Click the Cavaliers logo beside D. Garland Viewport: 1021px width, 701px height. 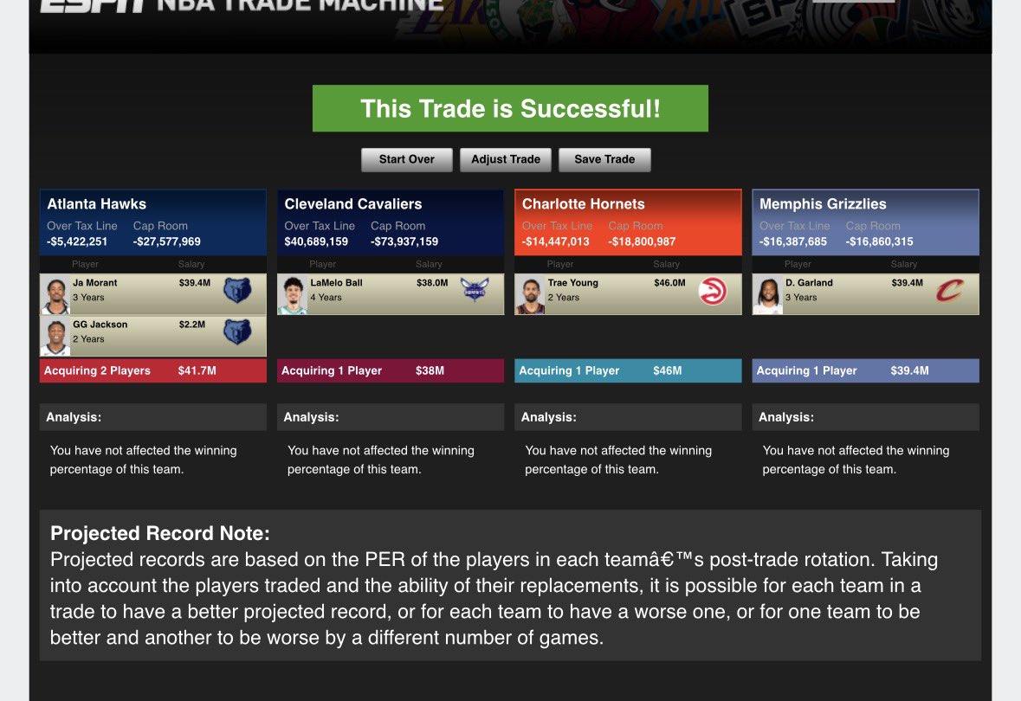click(x=949, y=290)
